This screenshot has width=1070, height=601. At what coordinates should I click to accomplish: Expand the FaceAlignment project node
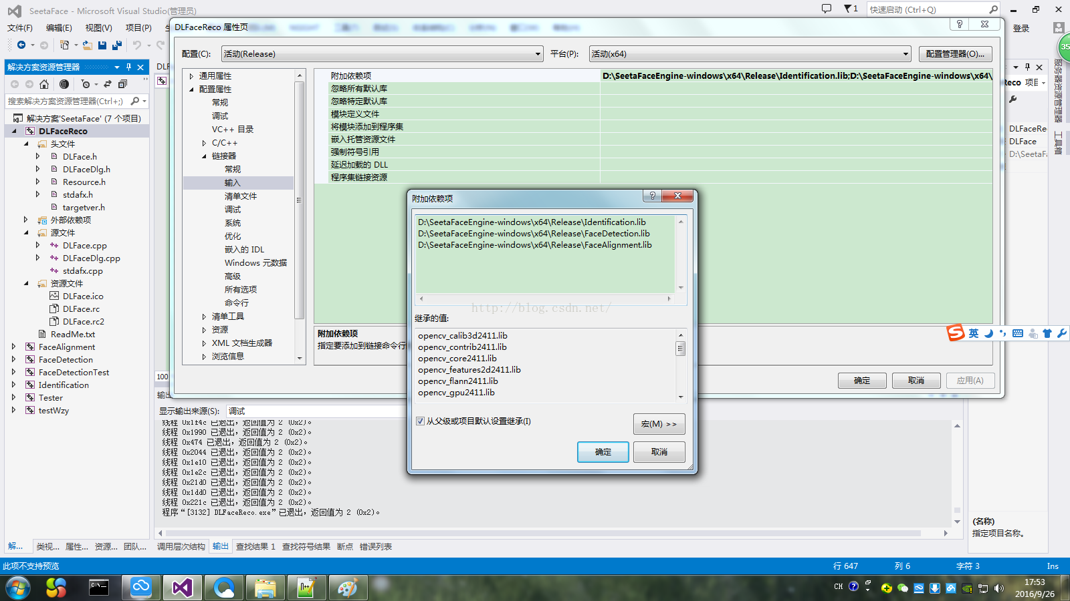[x=13, y=347]
